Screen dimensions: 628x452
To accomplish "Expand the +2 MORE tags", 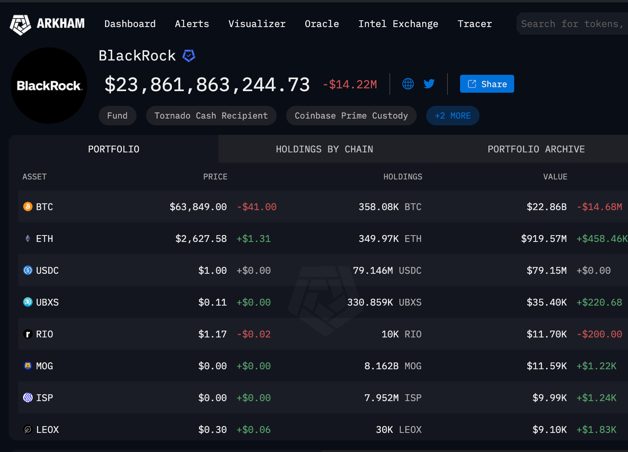I will (453, 116).
